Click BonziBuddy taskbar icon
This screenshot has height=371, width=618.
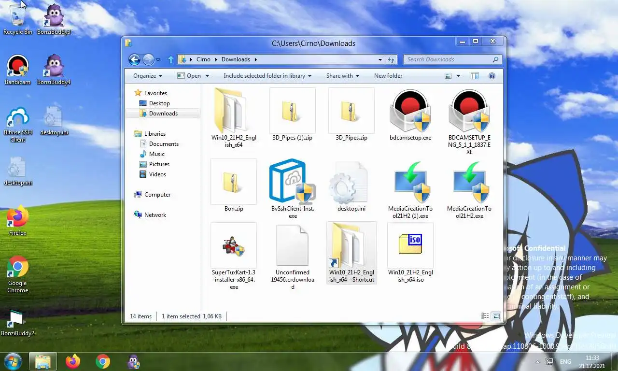click(133, 361)
